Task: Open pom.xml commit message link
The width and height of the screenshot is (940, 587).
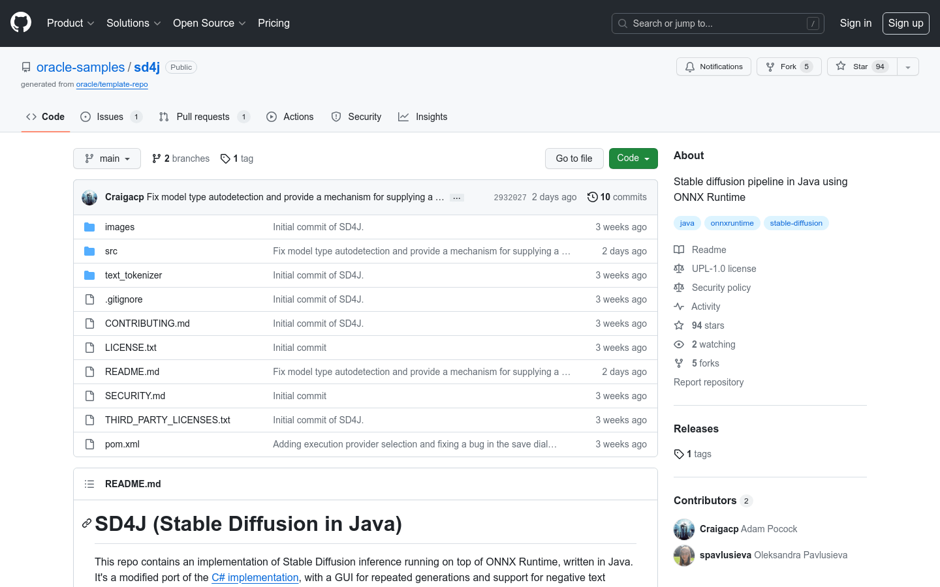Action: [x=415, y=444]
